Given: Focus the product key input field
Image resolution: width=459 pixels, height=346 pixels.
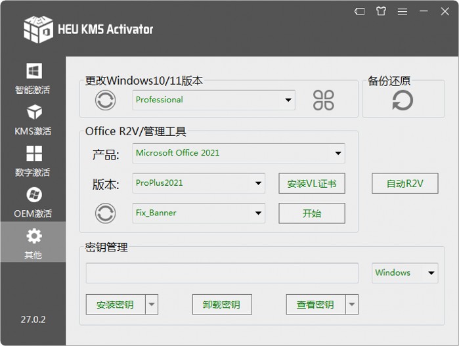Looking at the screenshot, I should (222, 273).
